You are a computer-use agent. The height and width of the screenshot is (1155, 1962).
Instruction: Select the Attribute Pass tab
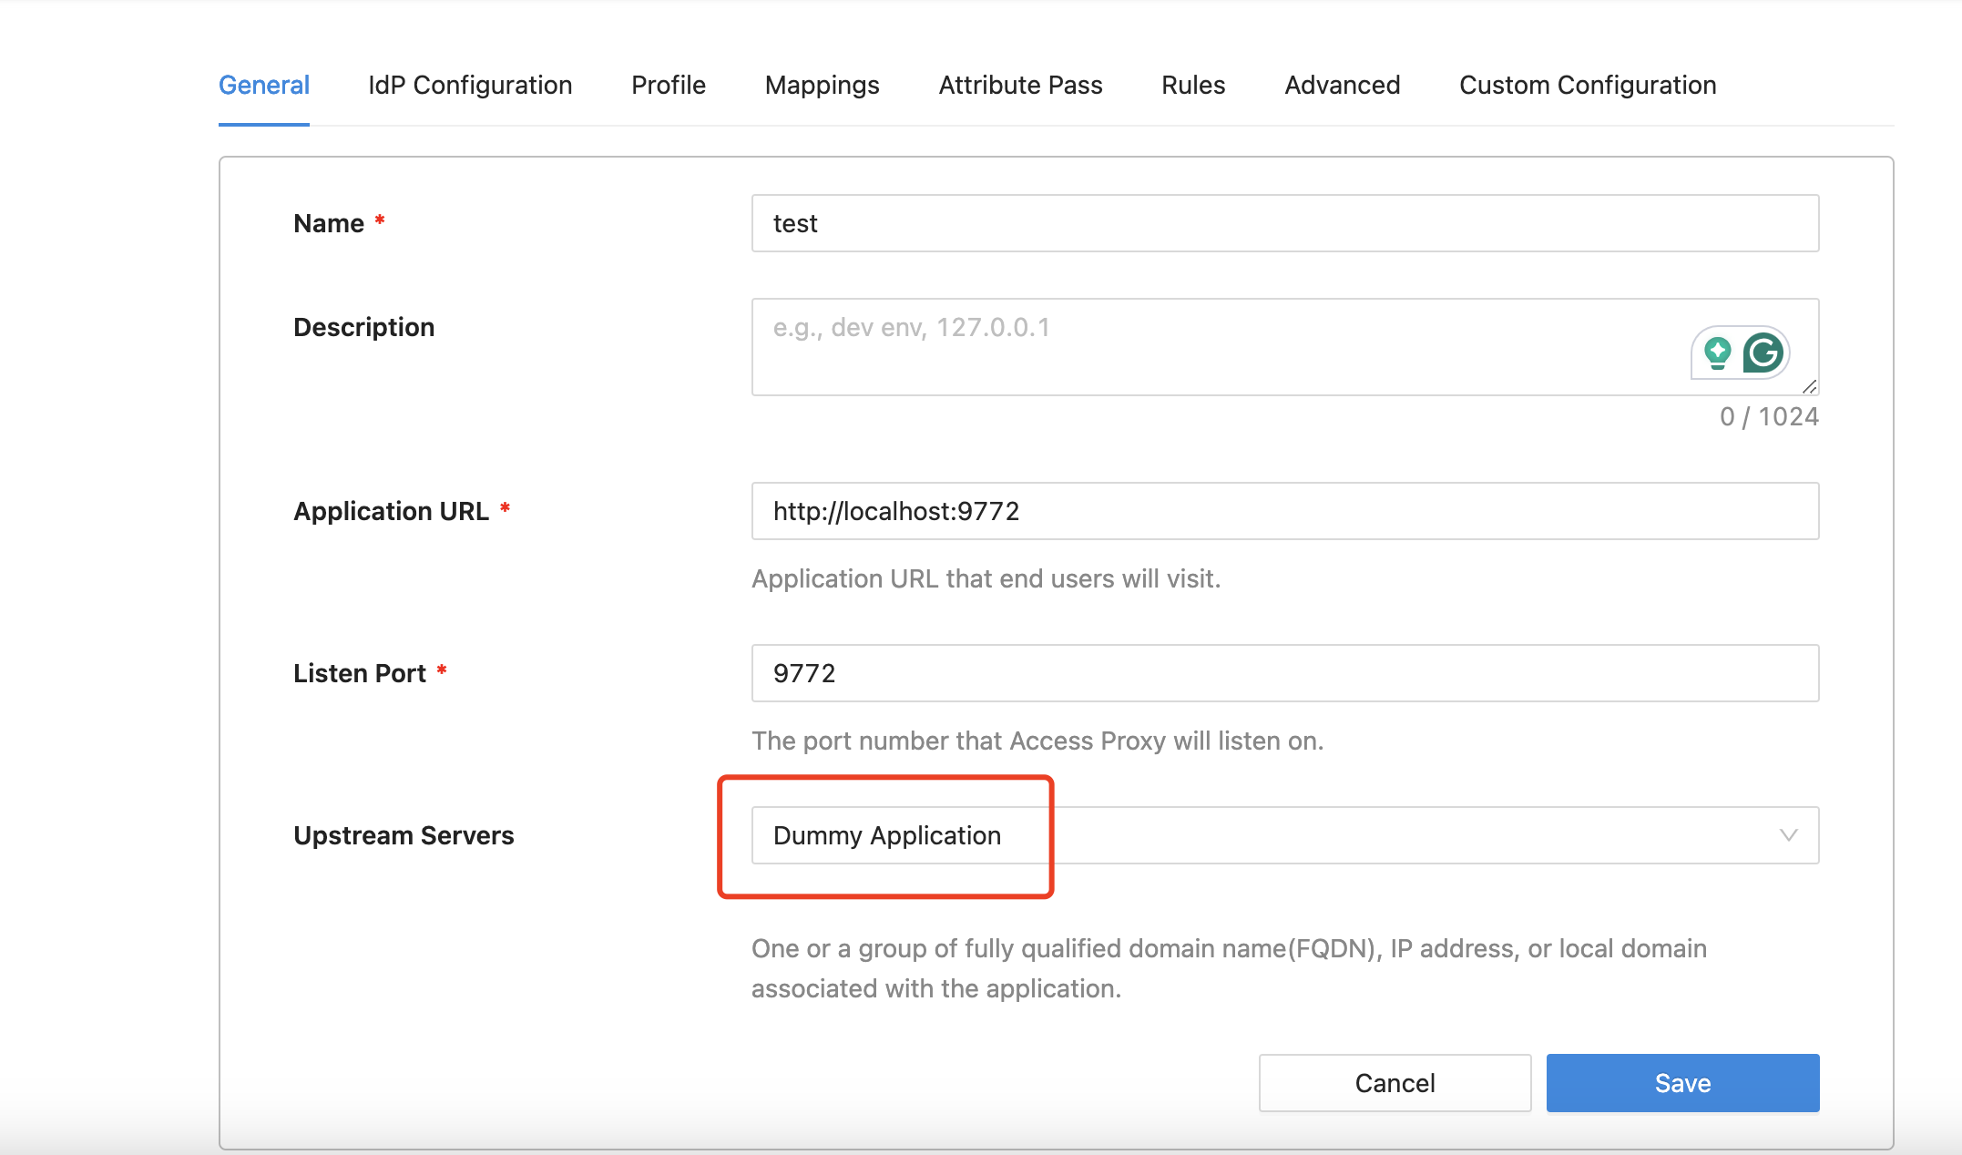1020,85
